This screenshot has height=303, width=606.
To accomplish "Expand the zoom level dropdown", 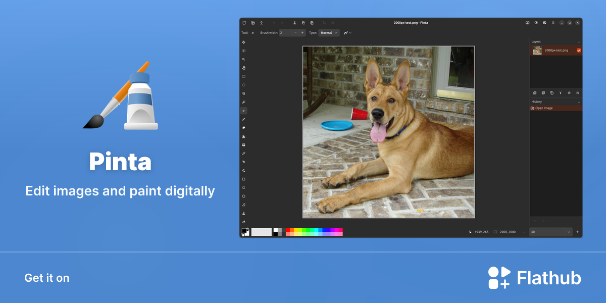I will point(569,232).
